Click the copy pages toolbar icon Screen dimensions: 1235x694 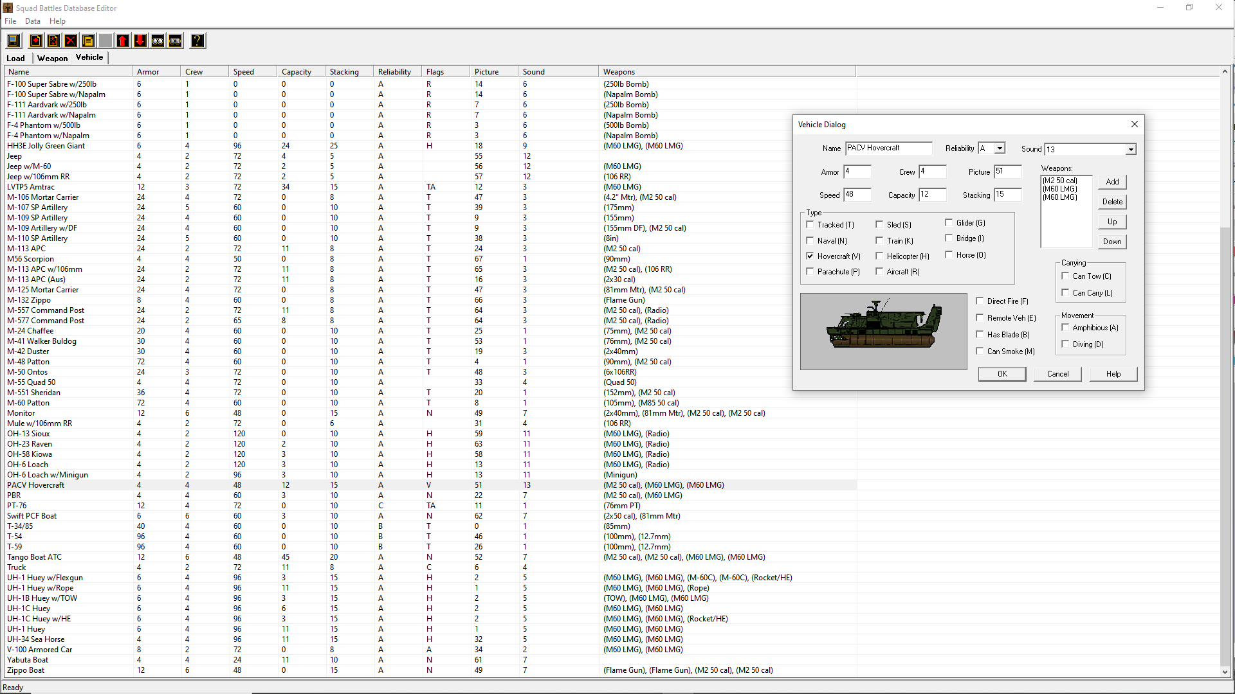click(88, 41)
